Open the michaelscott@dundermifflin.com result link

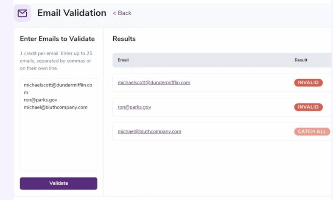[x=154, y=83]
